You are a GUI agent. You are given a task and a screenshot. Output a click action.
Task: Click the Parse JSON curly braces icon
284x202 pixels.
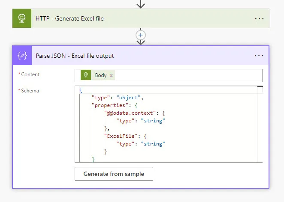(22, 56)
